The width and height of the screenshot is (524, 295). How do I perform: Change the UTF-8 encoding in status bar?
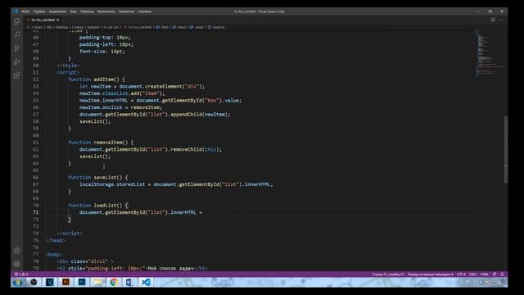pyautogui.click(x=461, y=275)
